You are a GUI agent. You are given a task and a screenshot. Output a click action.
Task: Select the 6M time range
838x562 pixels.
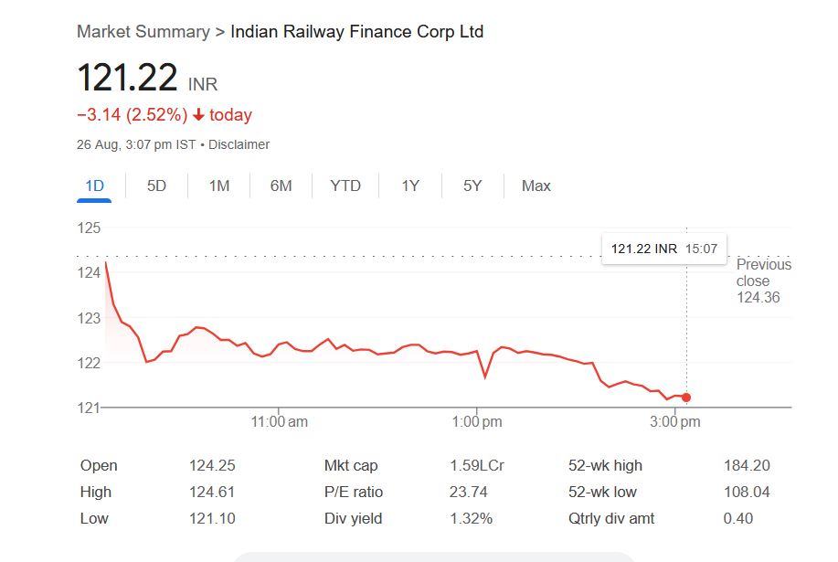pyautogui.click(x=281, y=186)
